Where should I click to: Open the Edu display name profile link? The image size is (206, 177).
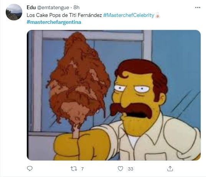point(31,8)
